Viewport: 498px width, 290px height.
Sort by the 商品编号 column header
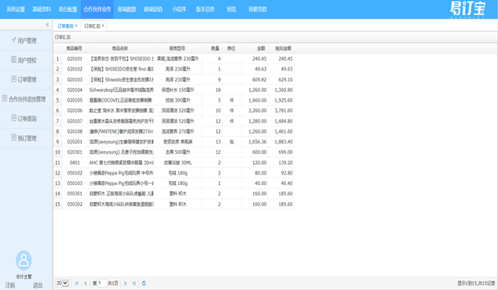[75, 48]
